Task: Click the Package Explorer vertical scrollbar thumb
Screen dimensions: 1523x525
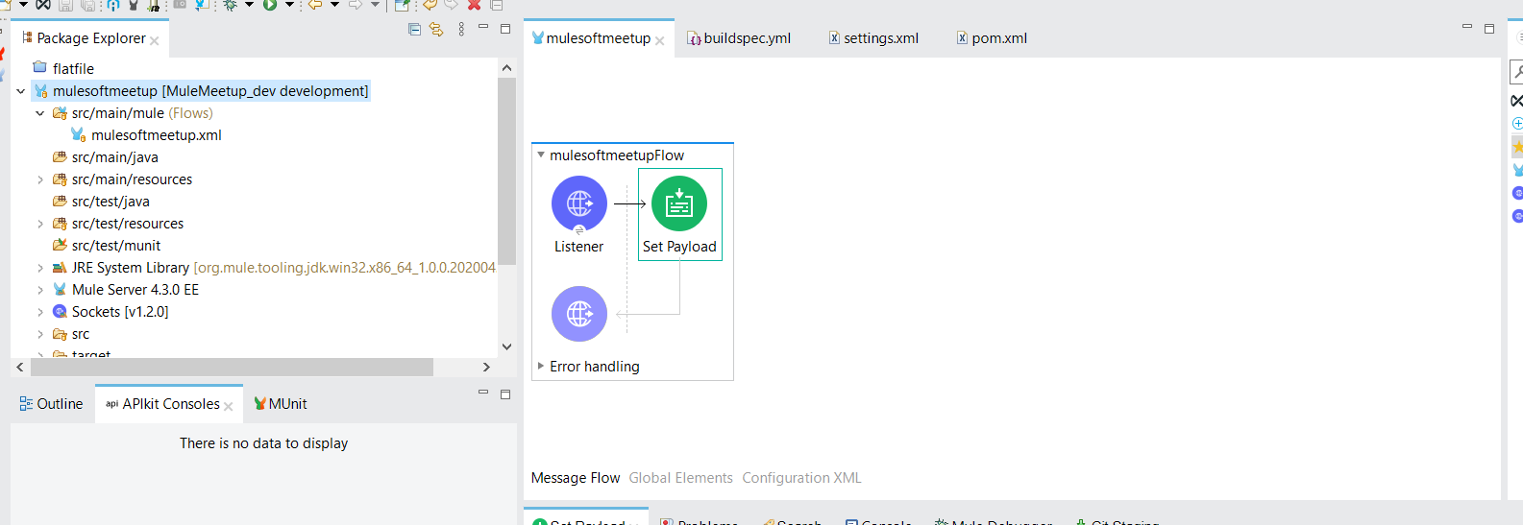Action: click(506, 171)
